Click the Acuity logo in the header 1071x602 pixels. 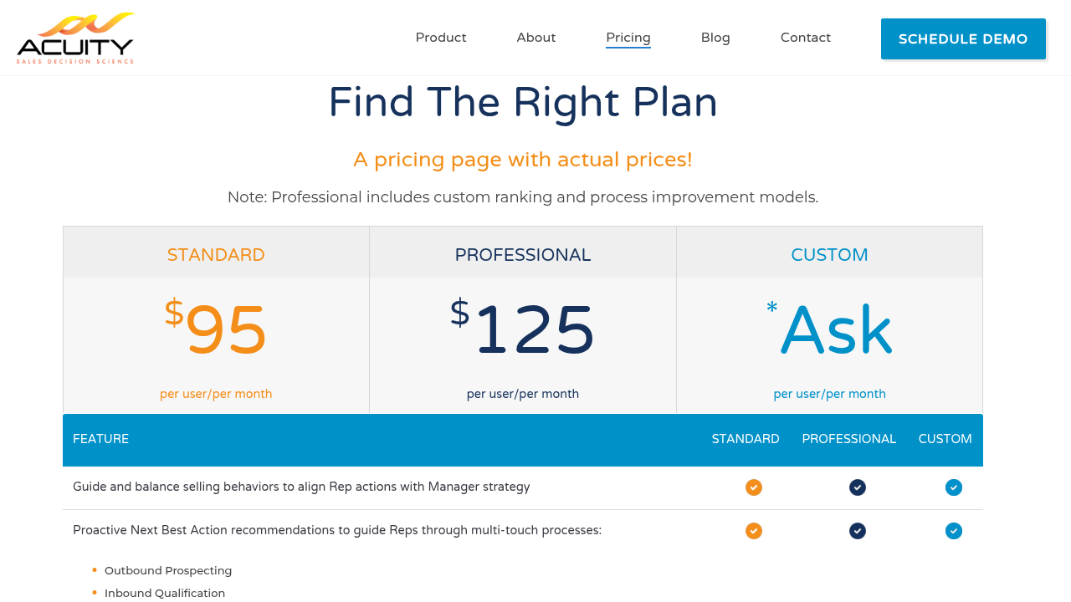click(75, 38)
